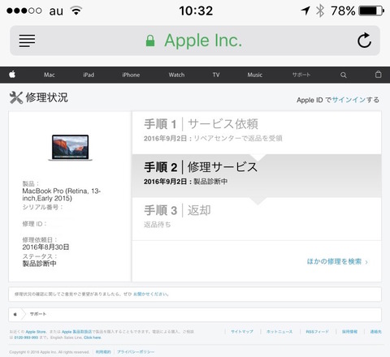The image size is (390, 357).
Task: Tap the wrench repair status icon
Action: 16,97
